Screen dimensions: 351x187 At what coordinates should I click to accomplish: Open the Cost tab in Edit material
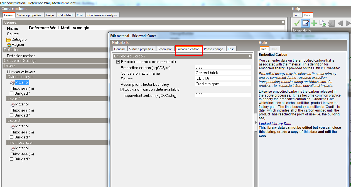tap(231, 49)
